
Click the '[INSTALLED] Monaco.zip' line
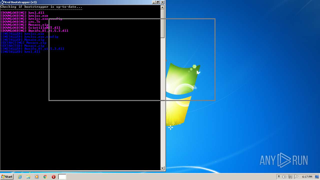coord(22,40)
